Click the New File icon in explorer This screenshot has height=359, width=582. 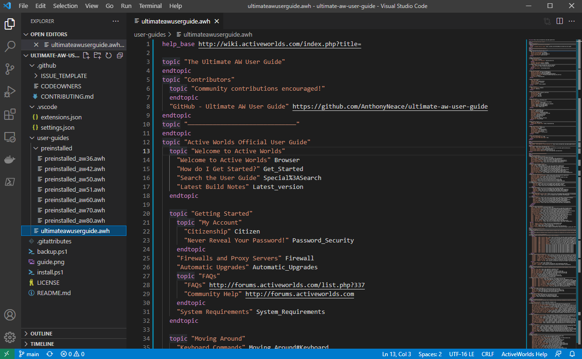pos(86,55)
